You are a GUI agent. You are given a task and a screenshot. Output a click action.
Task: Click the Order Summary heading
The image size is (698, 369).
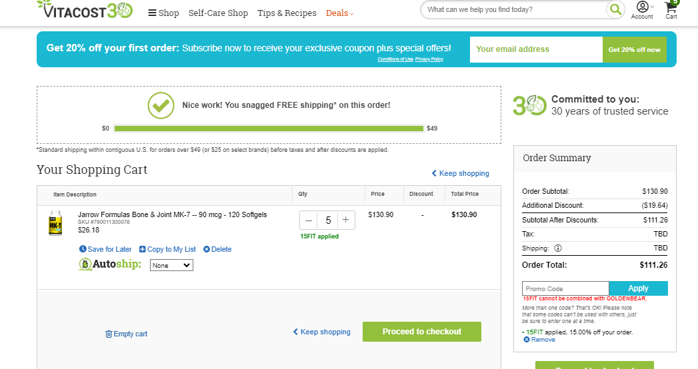(557, 159)
